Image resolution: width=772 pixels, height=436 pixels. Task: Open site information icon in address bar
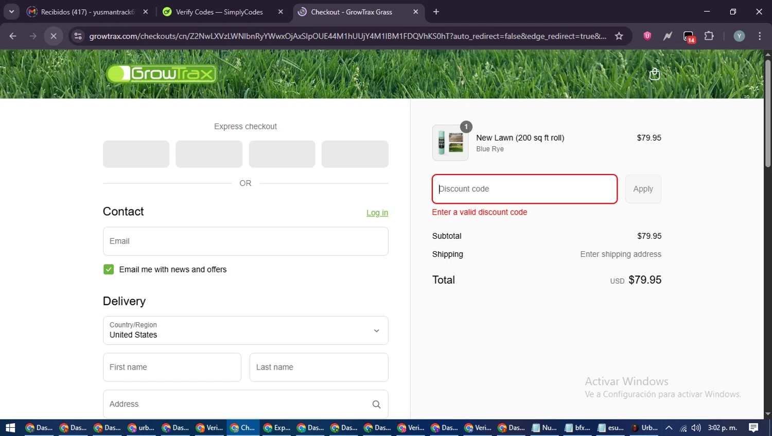click(78, 36)
